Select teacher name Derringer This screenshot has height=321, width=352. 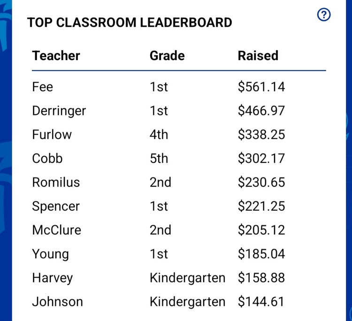[x=59, y=111]
